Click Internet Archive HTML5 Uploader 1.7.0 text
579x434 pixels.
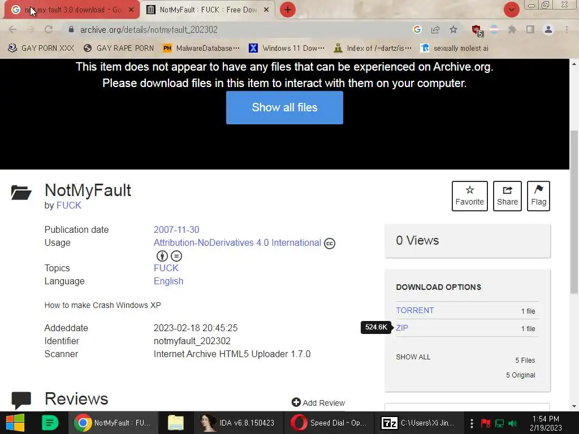(232, 354)
